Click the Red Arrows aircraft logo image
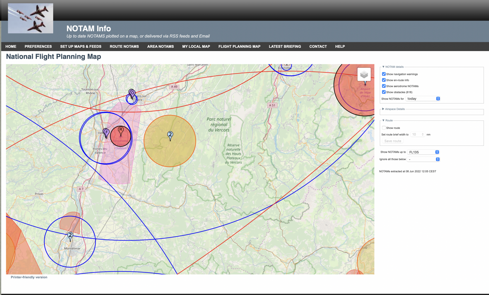Screen dimensions: 489x295 [x=31, y=18]
